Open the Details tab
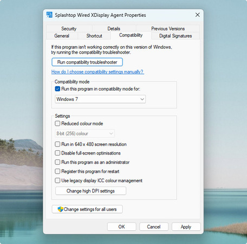This screenshot has width=247, height=244. point(114,29)
